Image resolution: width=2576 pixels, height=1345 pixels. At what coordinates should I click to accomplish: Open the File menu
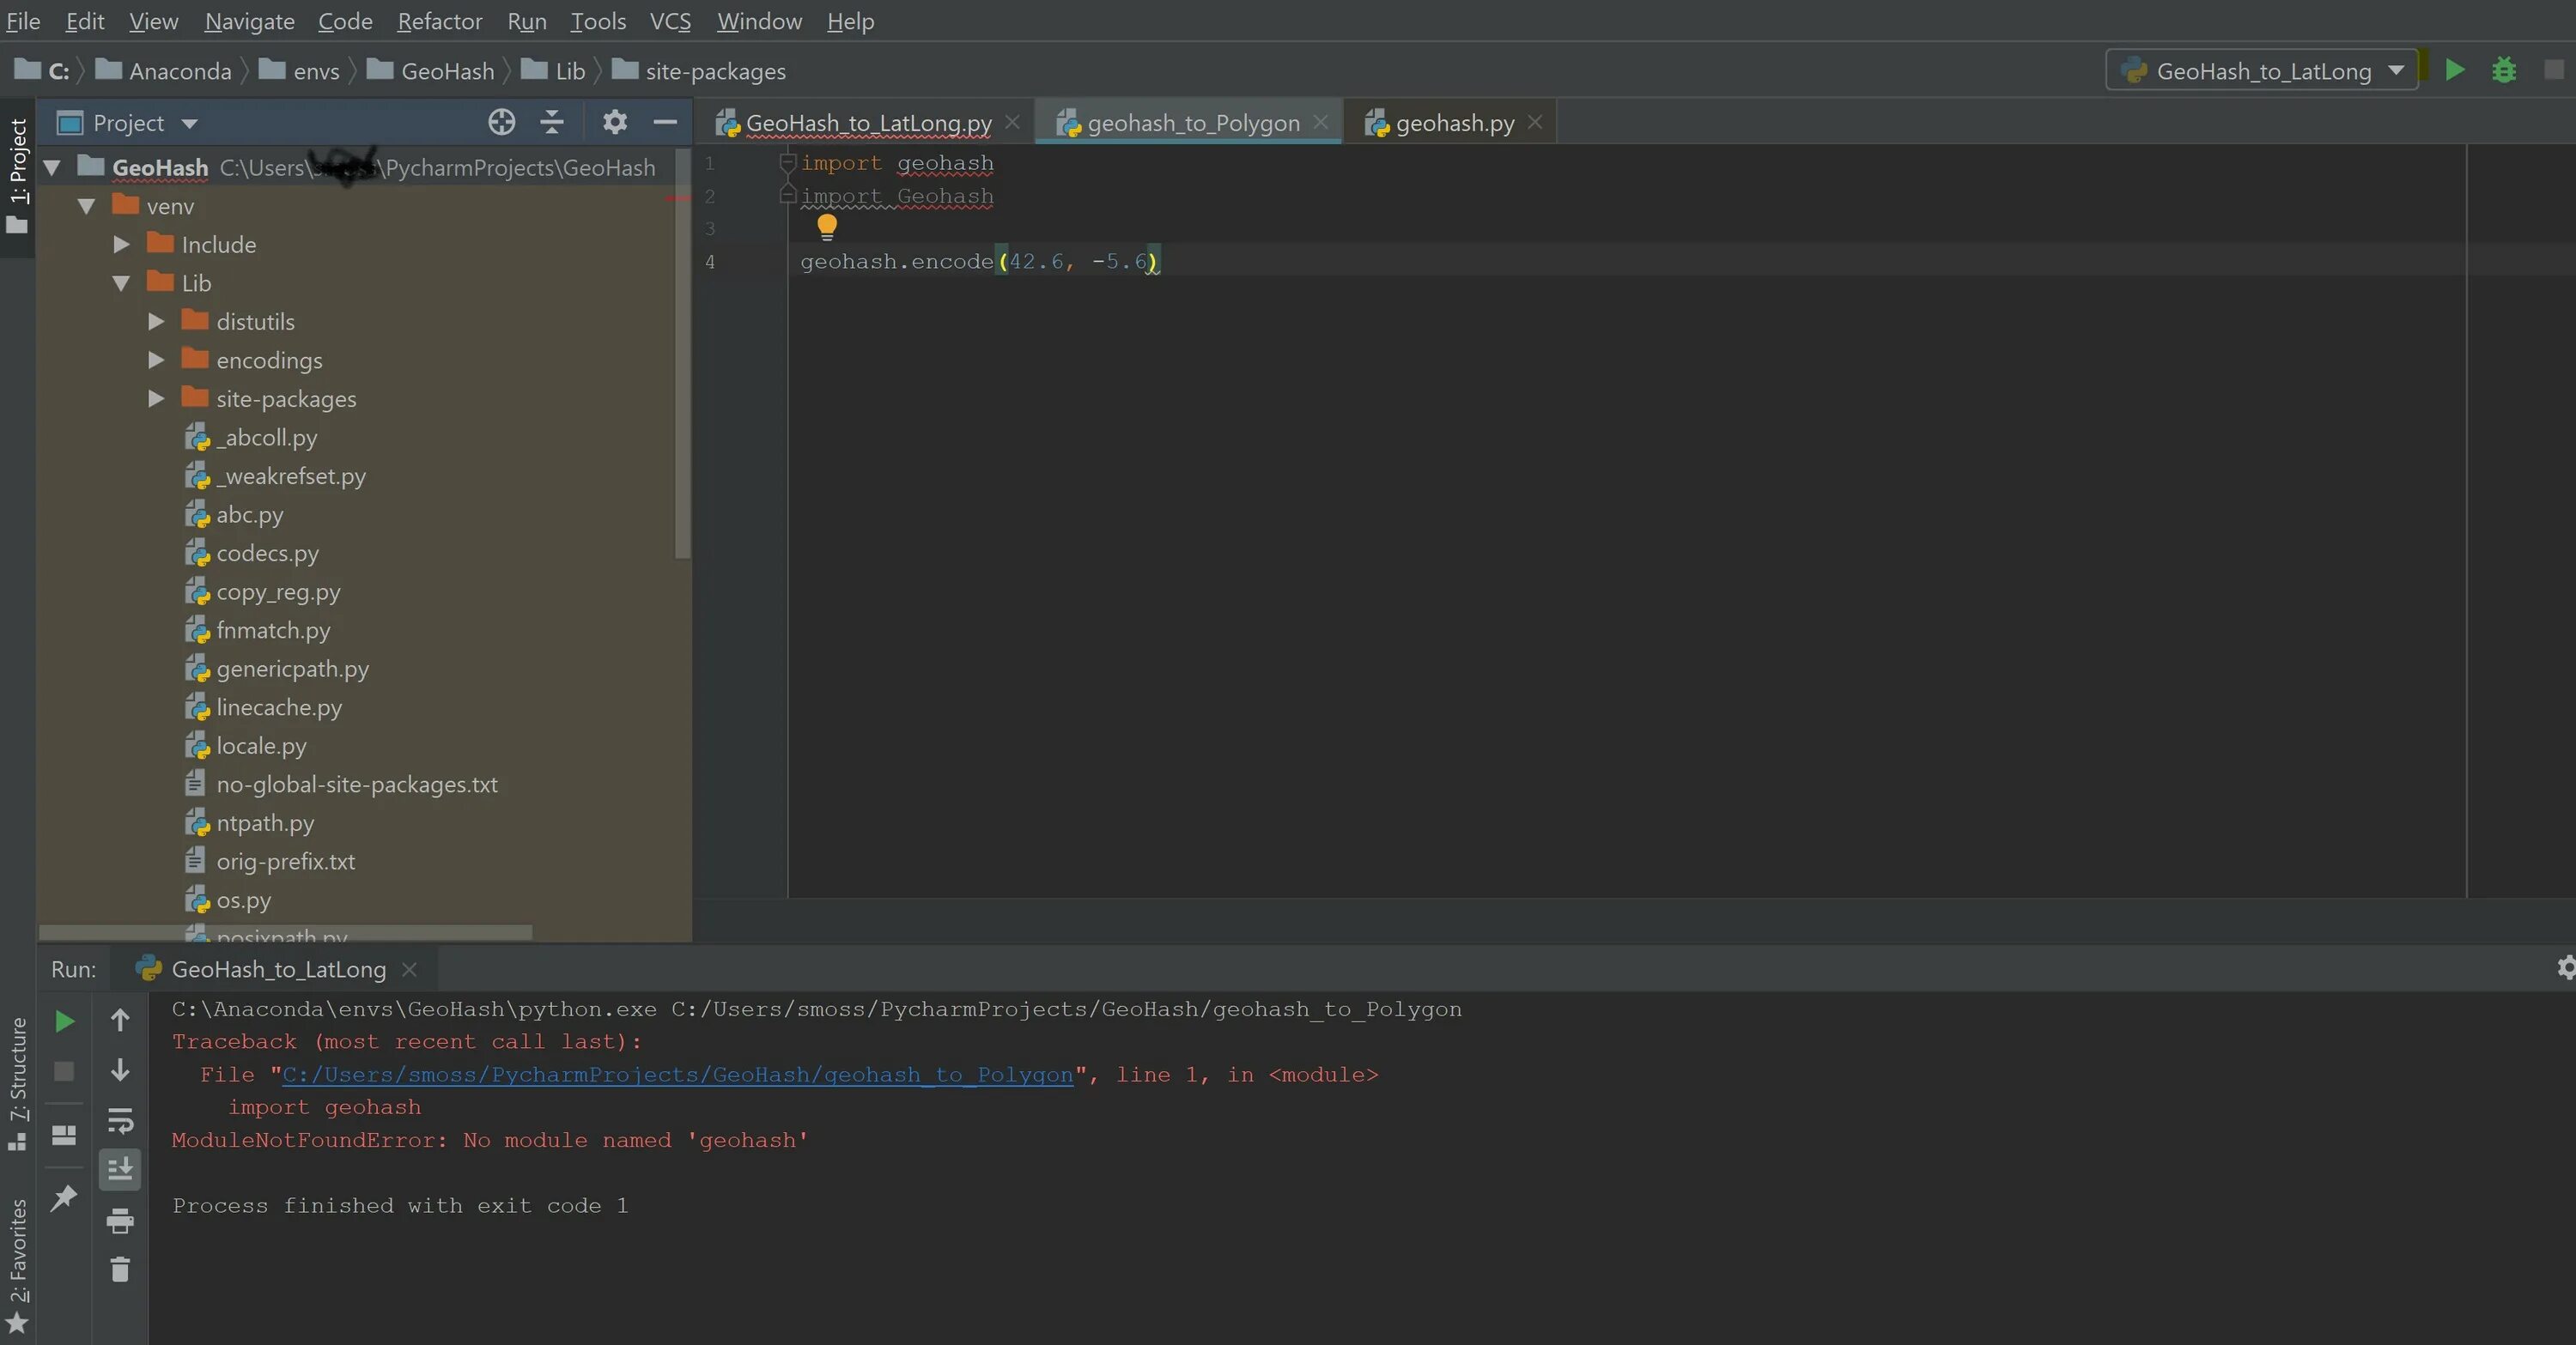23,21
